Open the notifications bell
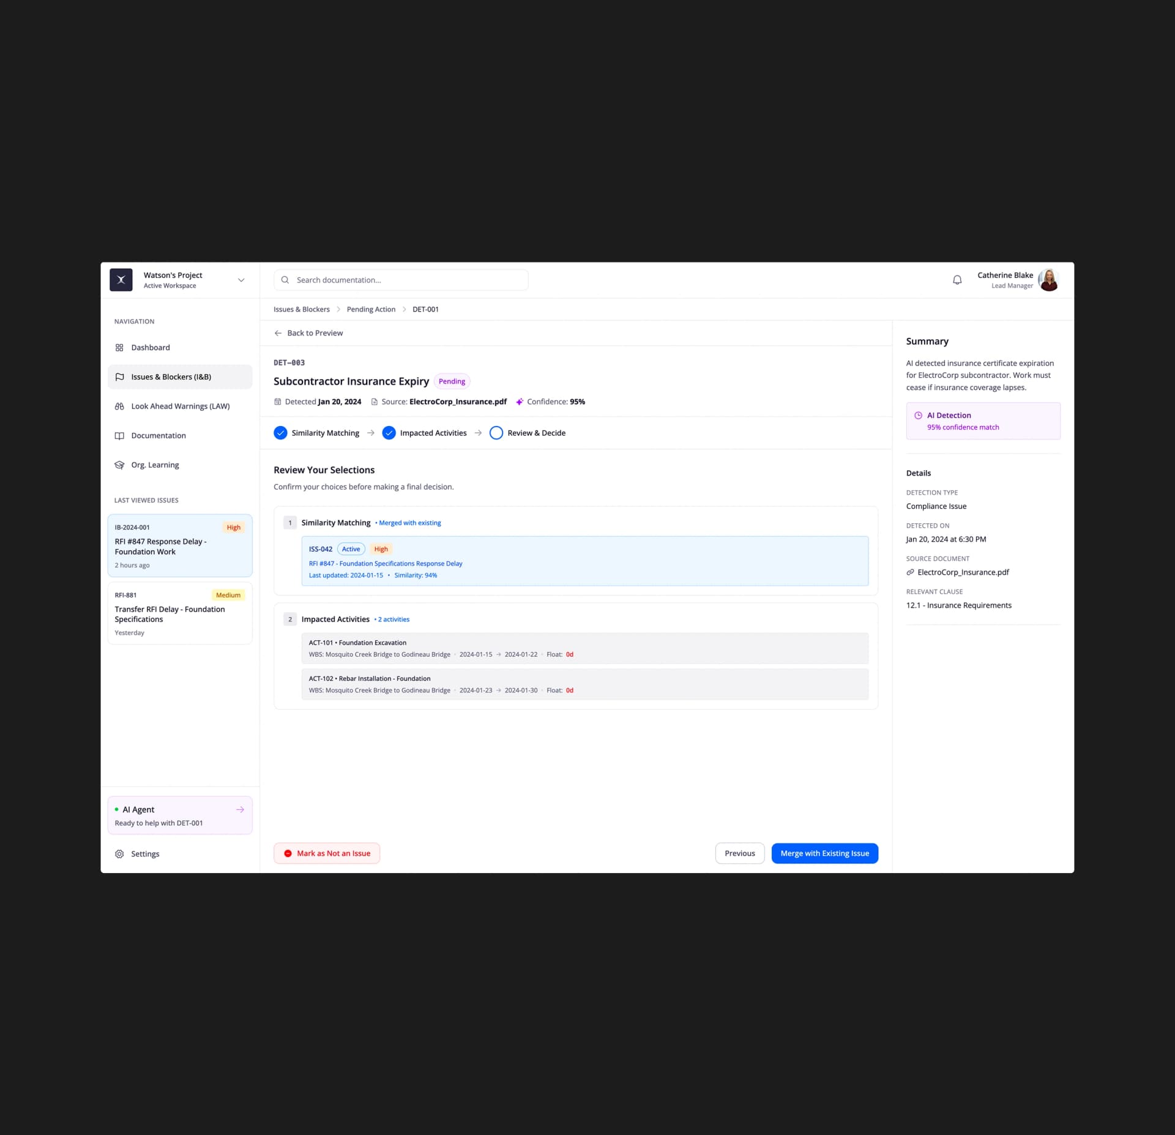The height and width of the screenshot is (1135, 1175). point(957,280)
